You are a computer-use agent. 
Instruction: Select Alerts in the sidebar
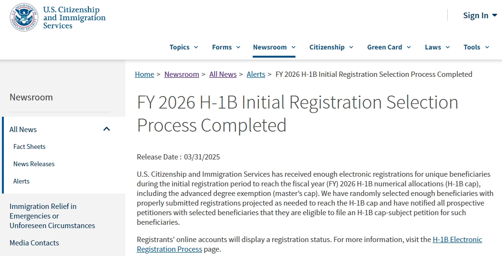[22, 181]
